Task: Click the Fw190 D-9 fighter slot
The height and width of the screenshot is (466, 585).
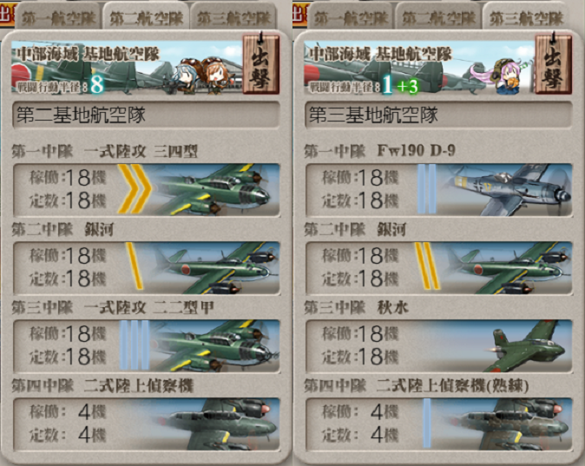Action: click(439, 190)
